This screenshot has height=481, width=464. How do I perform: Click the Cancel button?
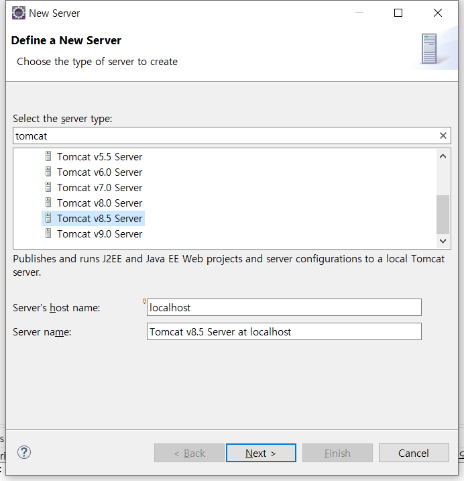tap(414, 453)
